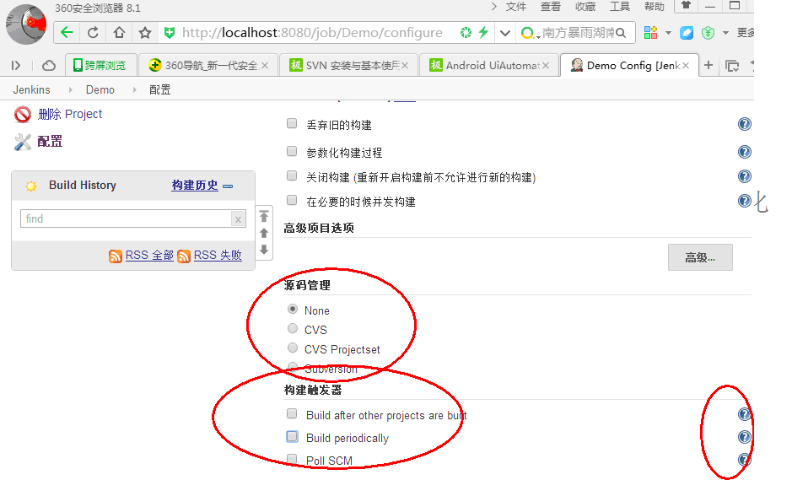Click the browser back arrow
Screen dimensions: 792x480
pyautogui.click(x=67, y=33)
